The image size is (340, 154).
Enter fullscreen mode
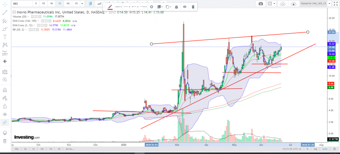[336, 4]
